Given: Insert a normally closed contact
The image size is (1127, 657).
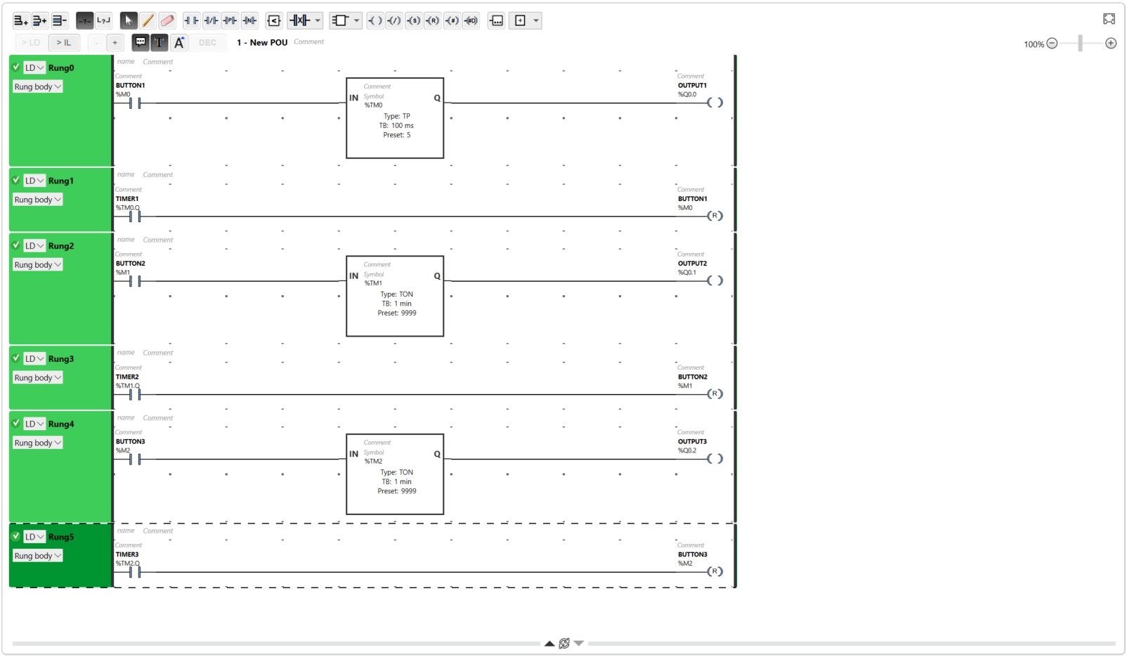Looking at the screenshot, I should (211, 20).
